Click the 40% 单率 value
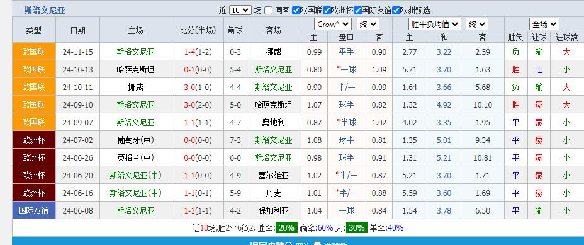The image size is (584, 245). 396,227
